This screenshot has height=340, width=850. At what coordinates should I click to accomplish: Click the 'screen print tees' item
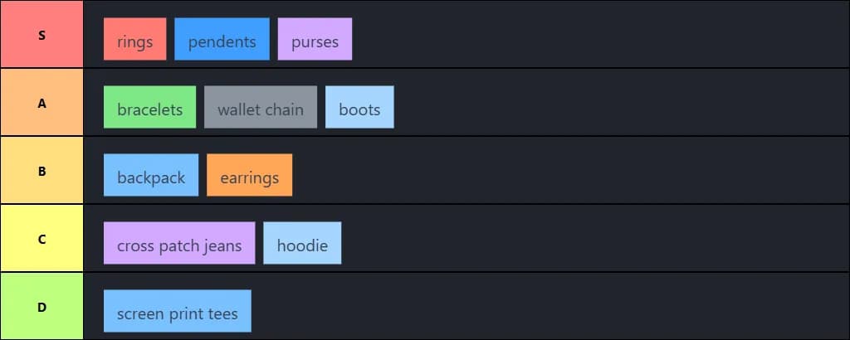(178, 311)
